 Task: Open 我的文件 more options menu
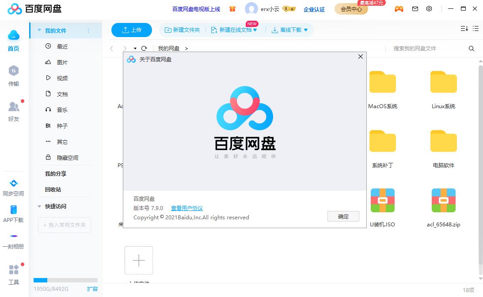(x=88, y=30)
